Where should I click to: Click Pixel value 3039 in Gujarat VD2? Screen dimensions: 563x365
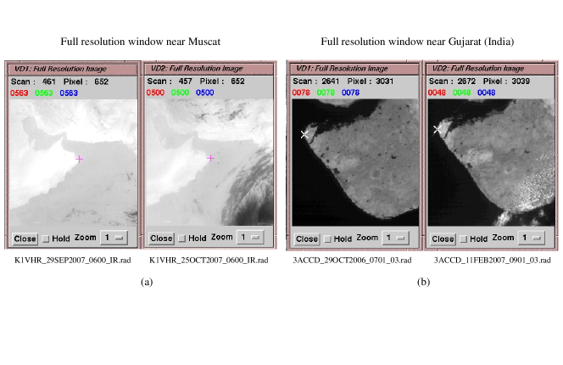521,81
